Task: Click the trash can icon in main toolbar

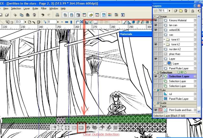Action: 34,15
